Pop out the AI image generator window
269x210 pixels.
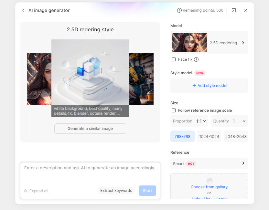[x=234, y=10]
